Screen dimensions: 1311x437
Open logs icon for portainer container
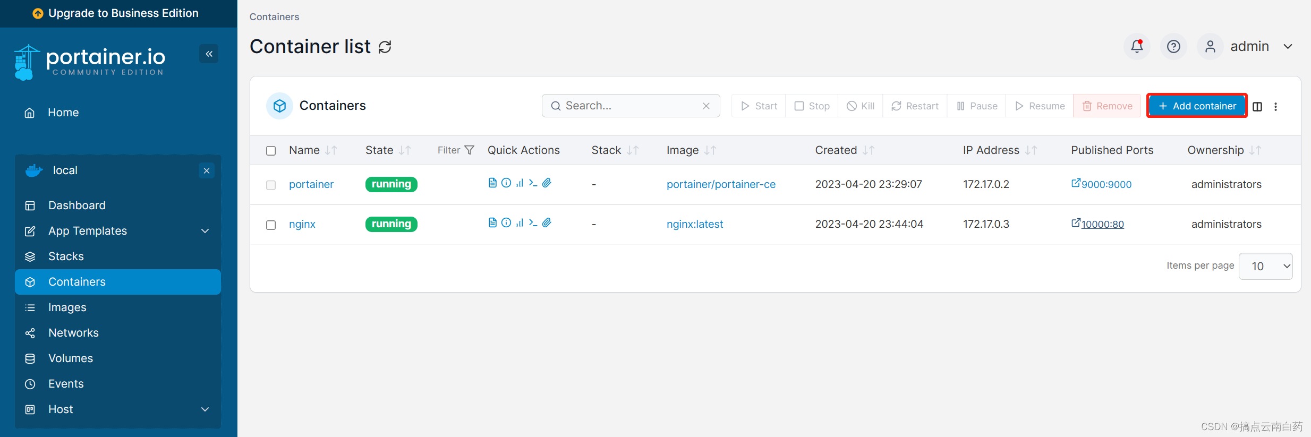492,183
